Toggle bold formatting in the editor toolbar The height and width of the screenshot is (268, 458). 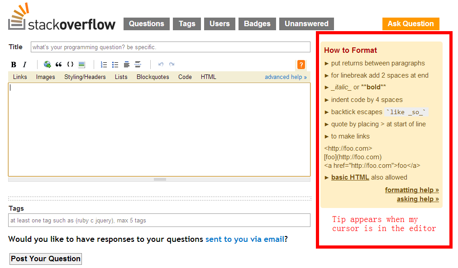click(x=14, y=65)
